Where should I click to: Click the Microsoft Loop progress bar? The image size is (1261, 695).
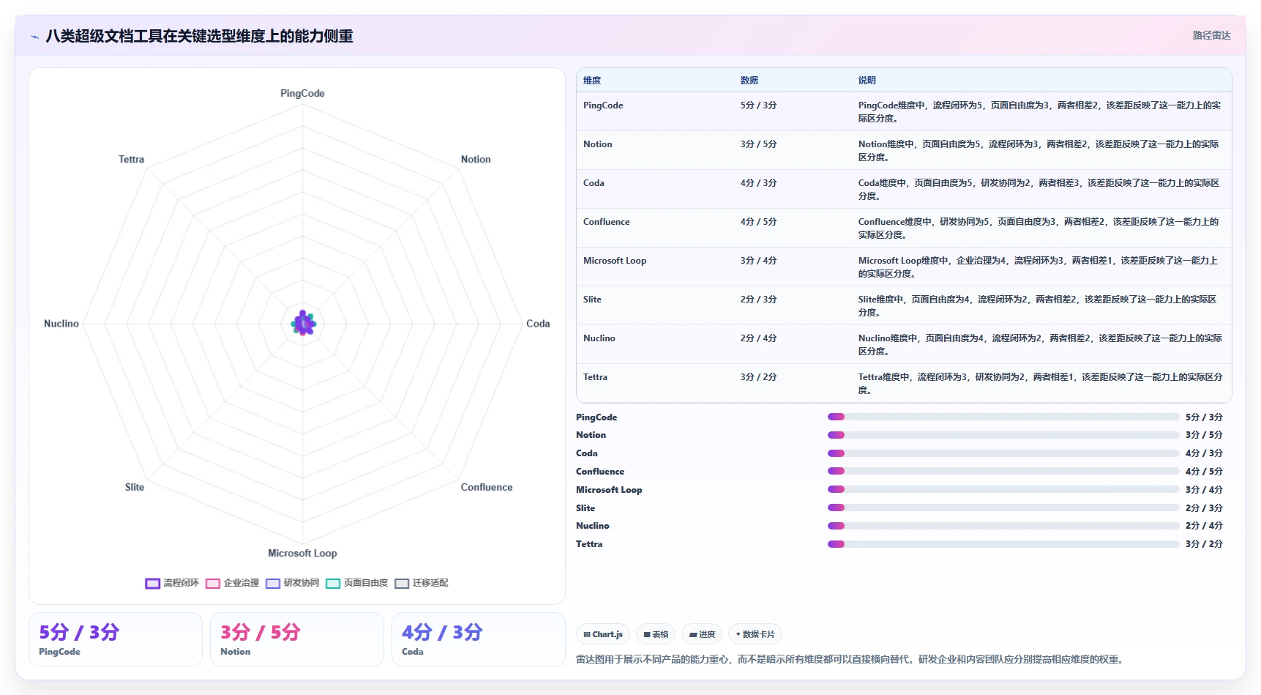pyautogui.click(x=1003, y=489)
